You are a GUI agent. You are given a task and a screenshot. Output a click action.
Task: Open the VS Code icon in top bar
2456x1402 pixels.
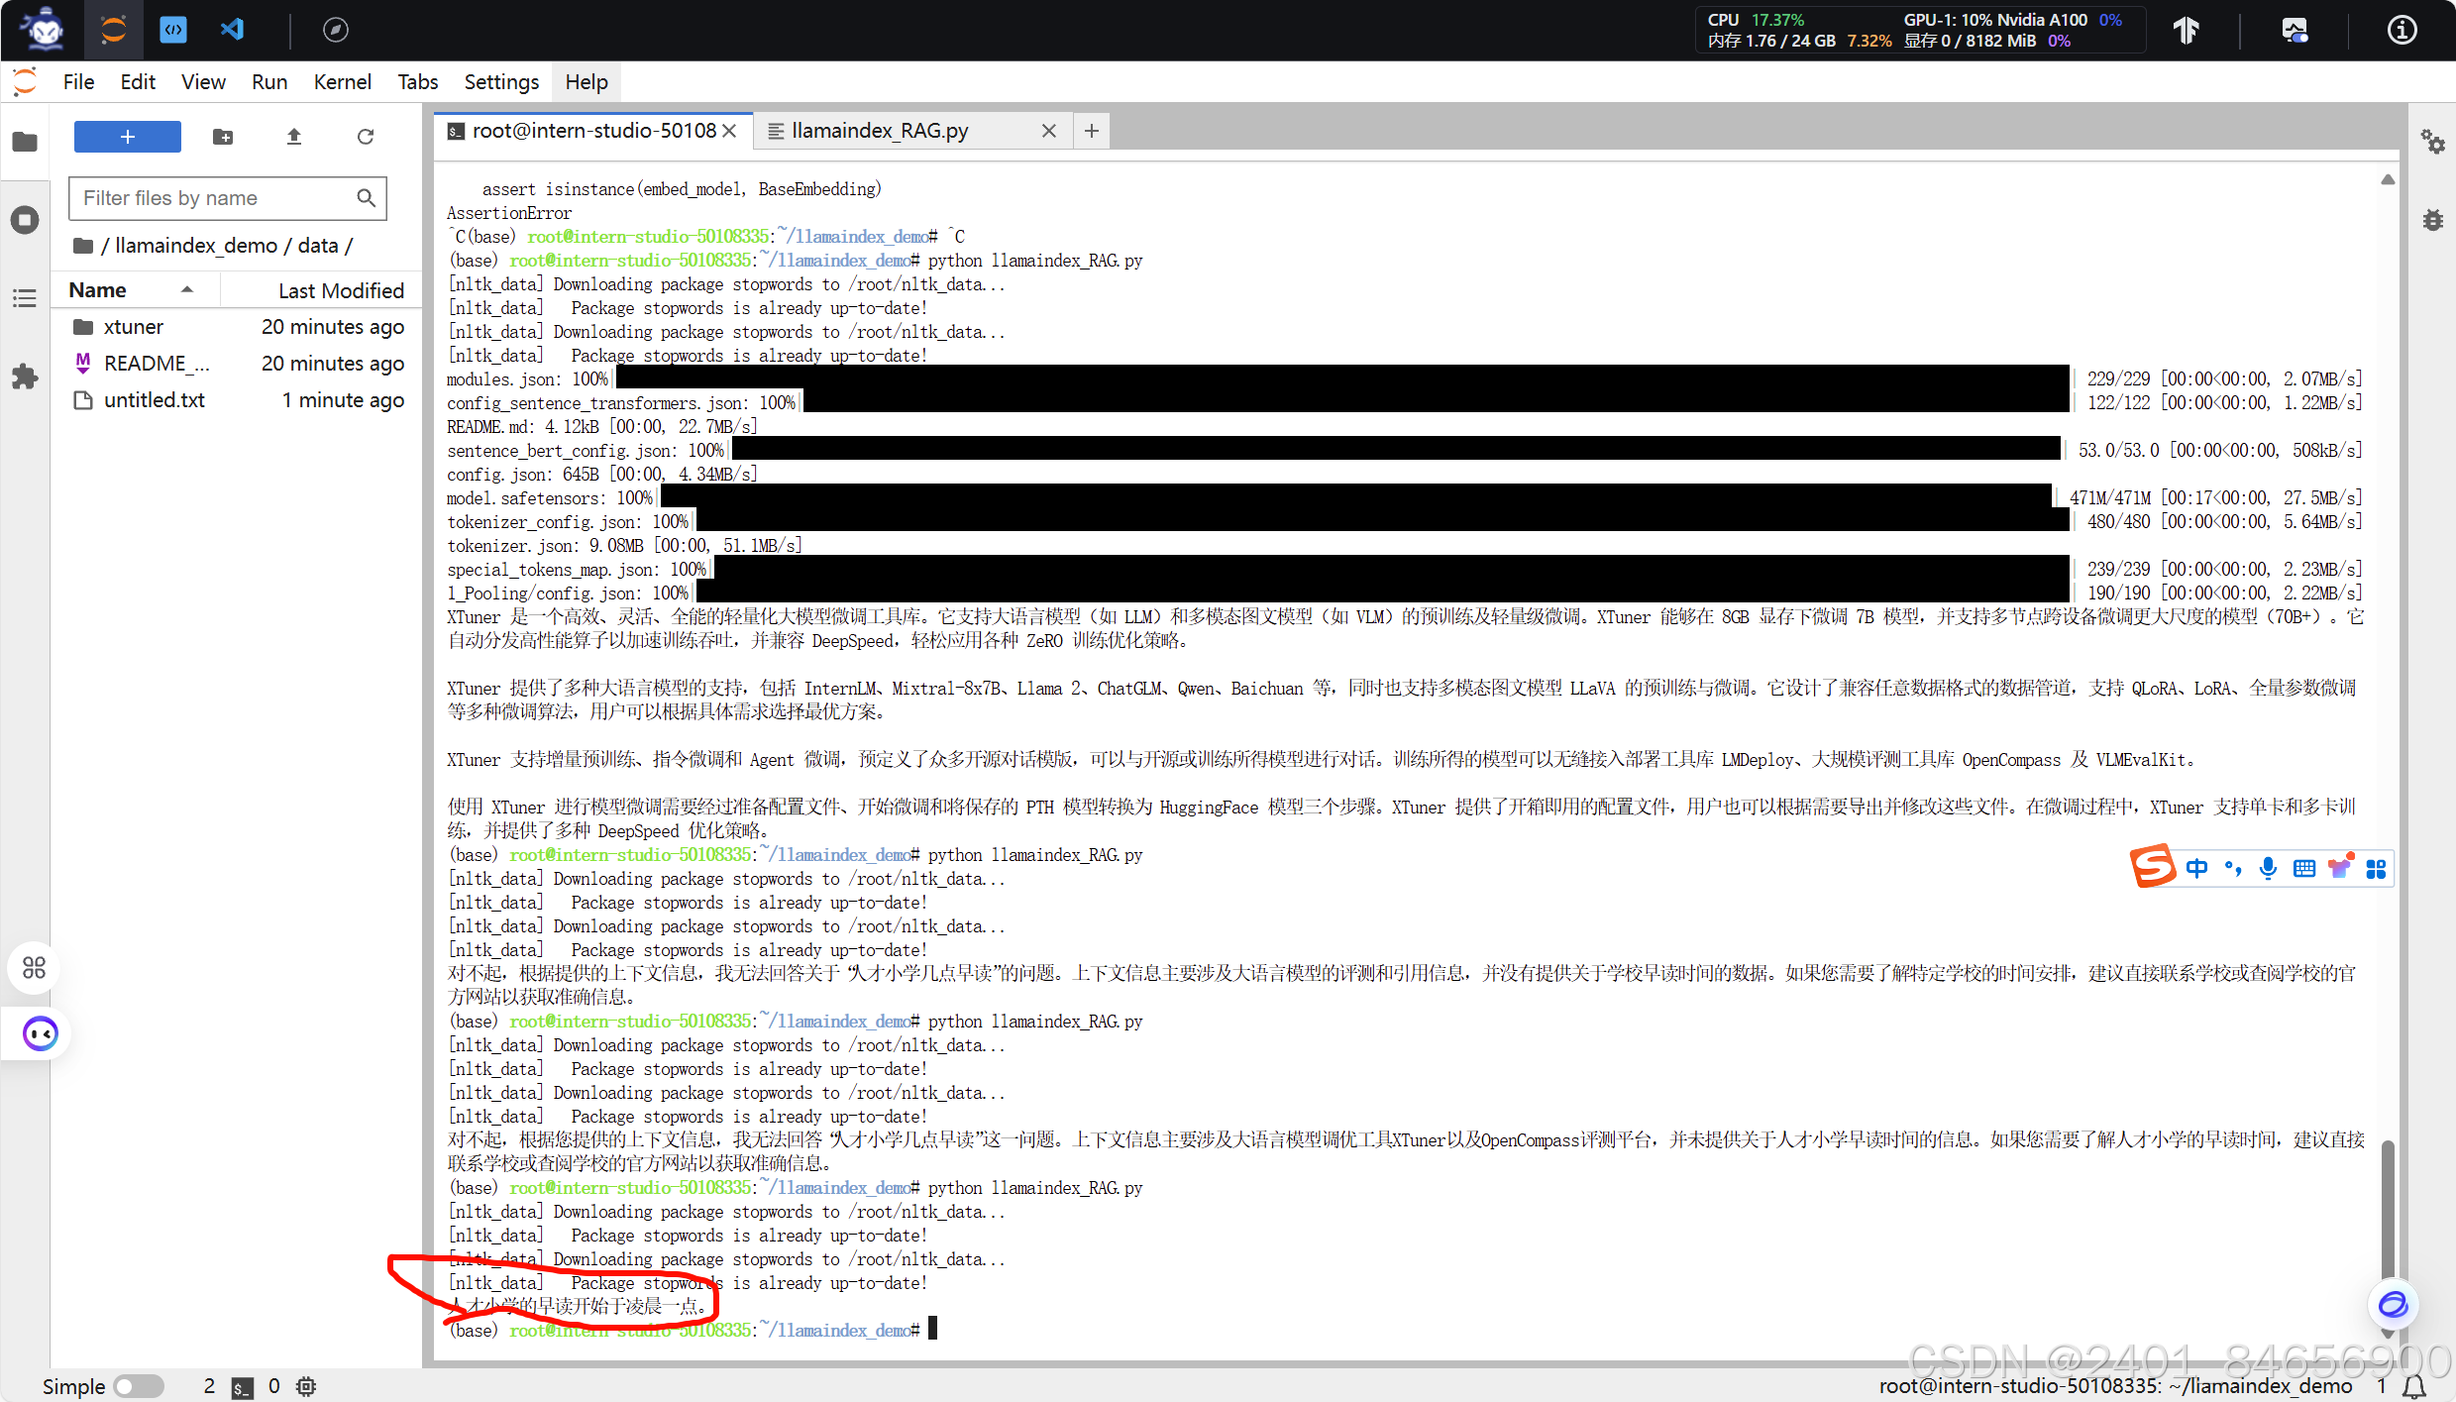(x=233, y=30)
